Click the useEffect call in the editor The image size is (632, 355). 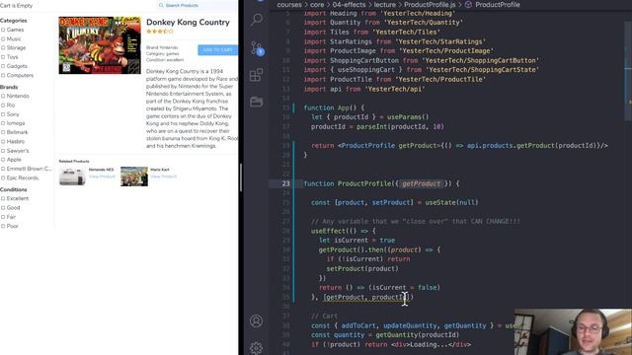(328, 231)
